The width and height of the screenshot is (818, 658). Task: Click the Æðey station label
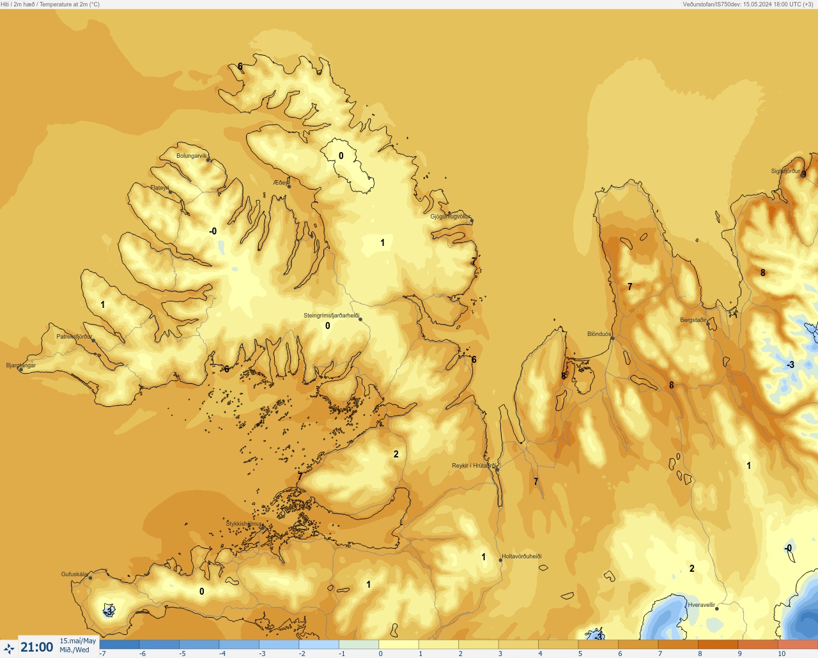point(281,183)
